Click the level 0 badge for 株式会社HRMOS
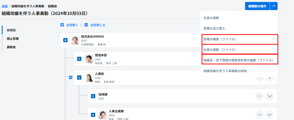The image size is (294, 120). (65, 40)
